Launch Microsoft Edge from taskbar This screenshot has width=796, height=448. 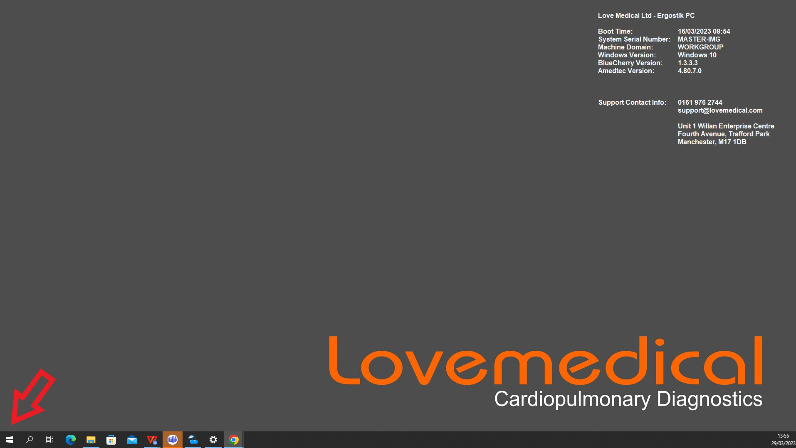pos(71,440)
